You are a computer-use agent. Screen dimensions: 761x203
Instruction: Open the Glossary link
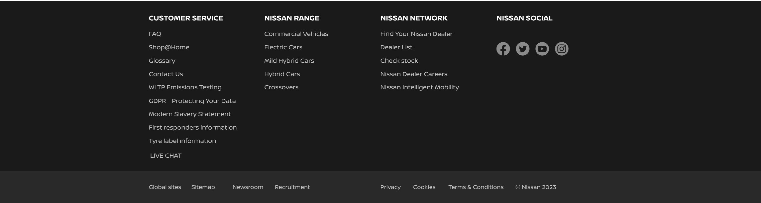coord(162,61)
